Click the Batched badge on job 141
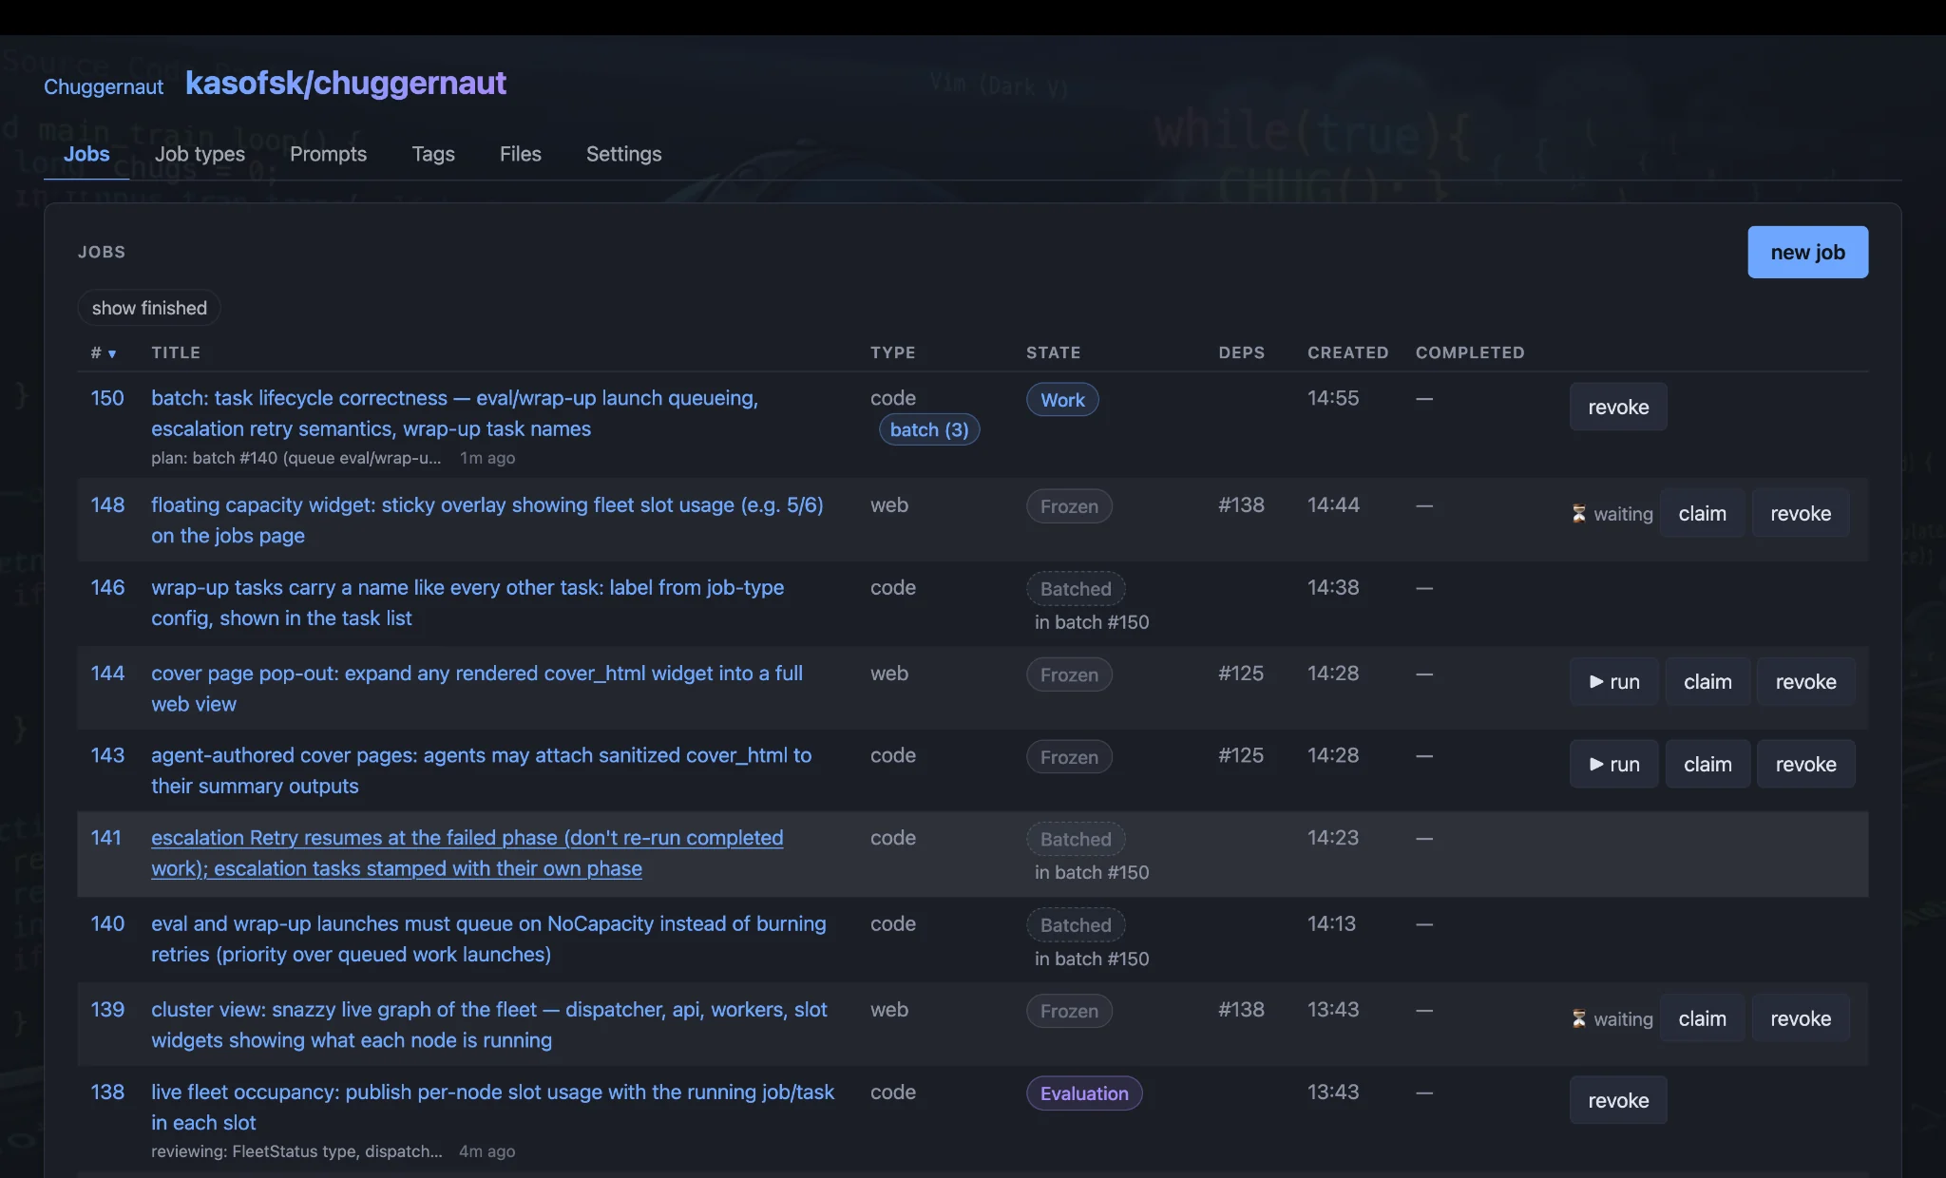Viewport: 1946px width, 1178px height. pos(1076,840)
